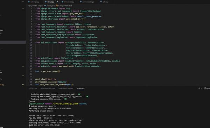Click the Python icon on serializers.py tab
The width and height of the screenshot is (210, 128).
[x=62, y=2]
